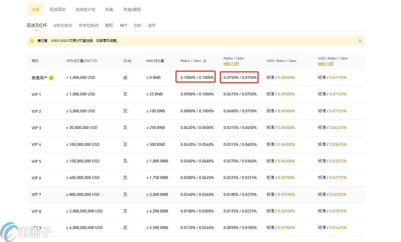Click the ≥ 4,000,000,000 USD volume cell
Image resolution: width=401 pixels, height=242 pixels.
tap(84, 228)
